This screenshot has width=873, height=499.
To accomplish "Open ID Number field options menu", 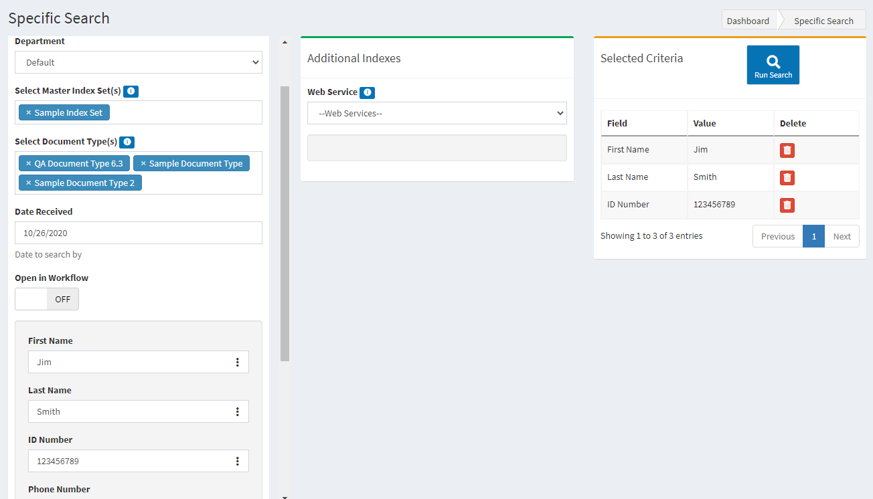I will [237, 462].
